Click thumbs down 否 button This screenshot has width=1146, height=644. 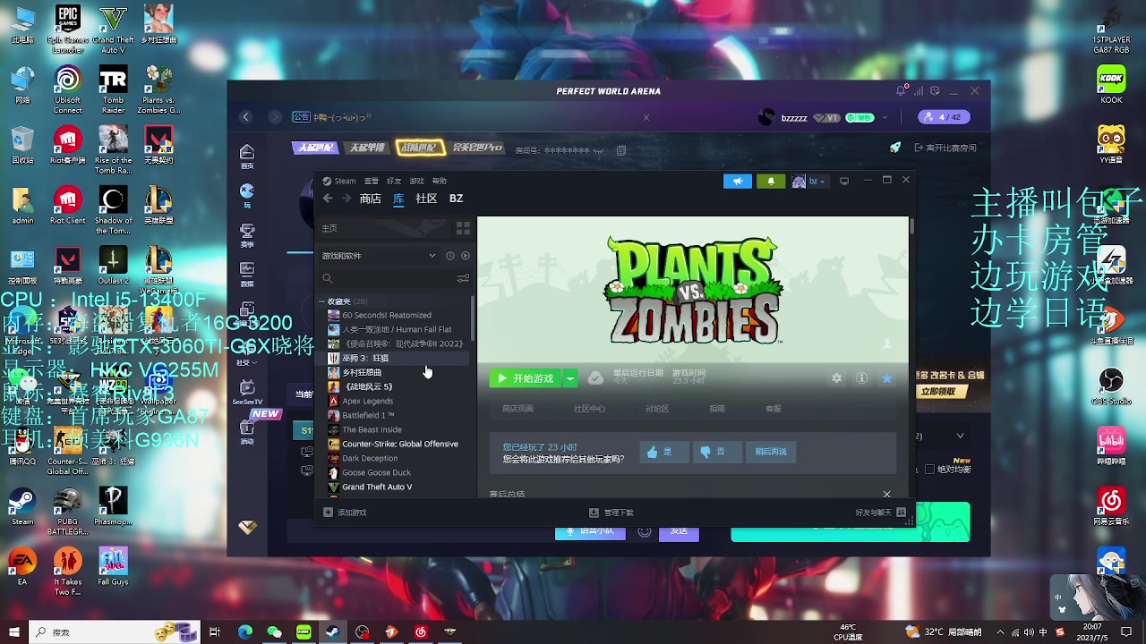click(717, 452)
